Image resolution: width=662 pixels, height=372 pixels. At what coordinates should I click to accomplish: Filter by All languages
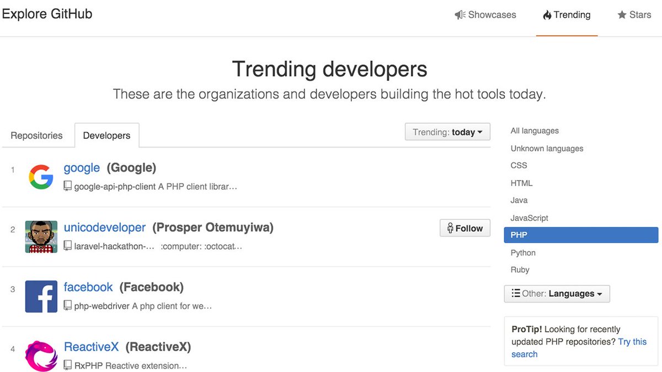coord(535,131)
